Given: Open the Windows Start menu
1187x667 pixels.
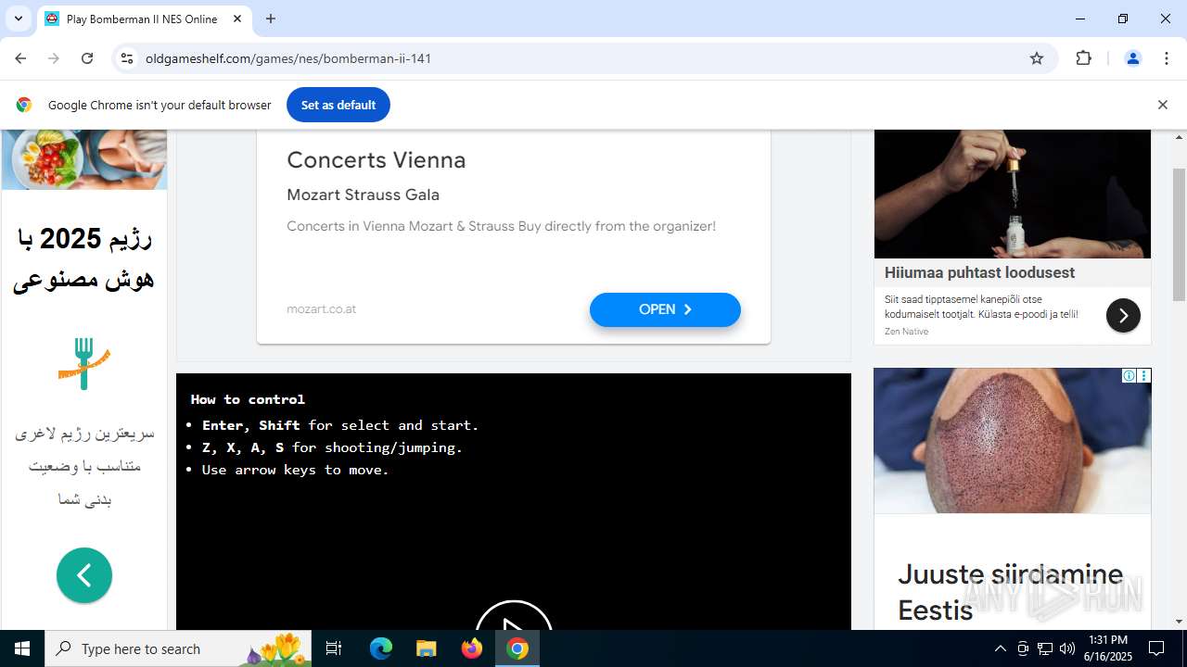Looking at the screenshot, I should 22,648.
